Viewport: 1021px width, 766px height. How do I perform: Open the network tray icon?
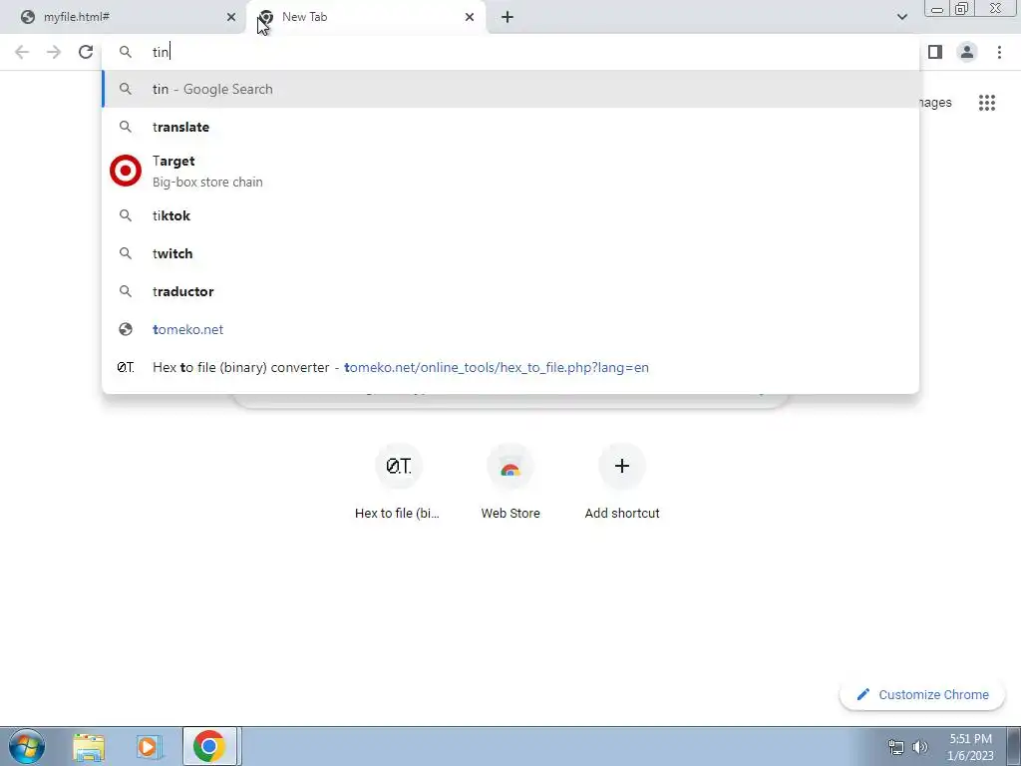click(x=896, y=747)
